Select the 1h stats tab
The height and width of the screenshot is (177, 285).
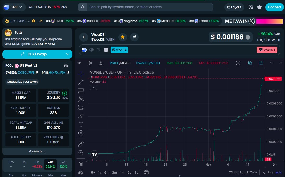click(24, 164)
